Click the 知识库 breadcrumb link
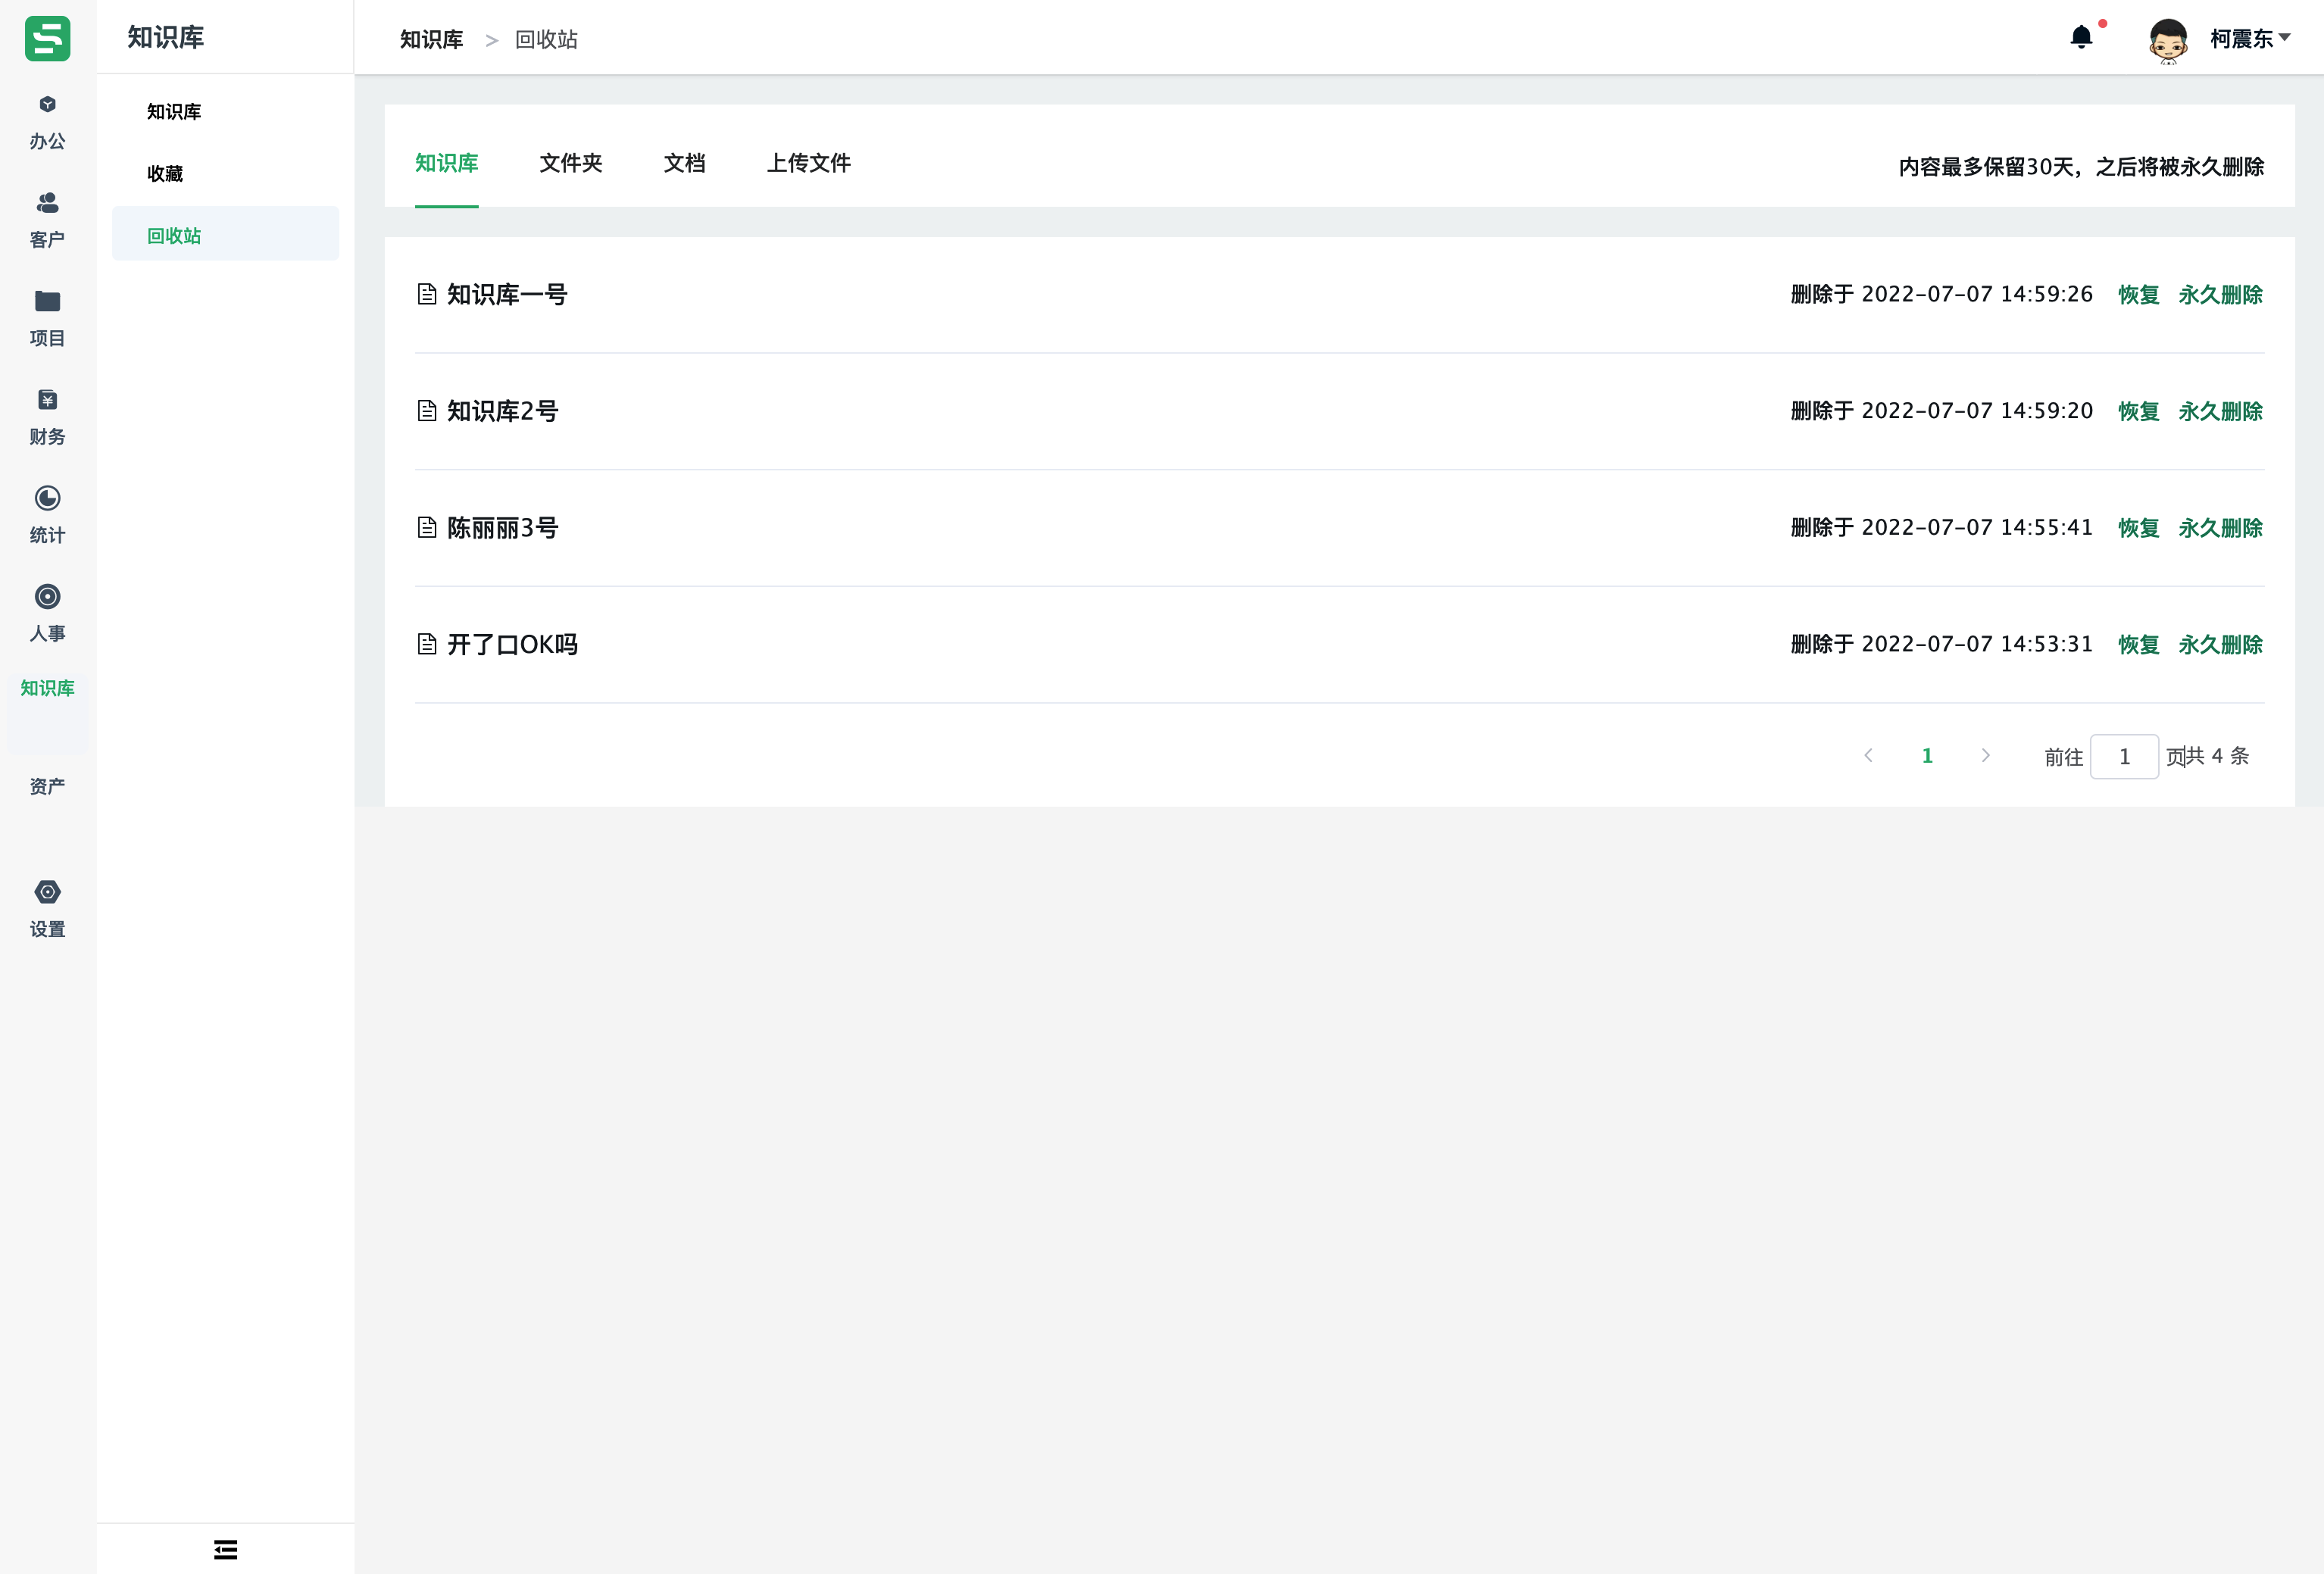This screenshot has height=1574, width=2324. click(x=432, y=39)
